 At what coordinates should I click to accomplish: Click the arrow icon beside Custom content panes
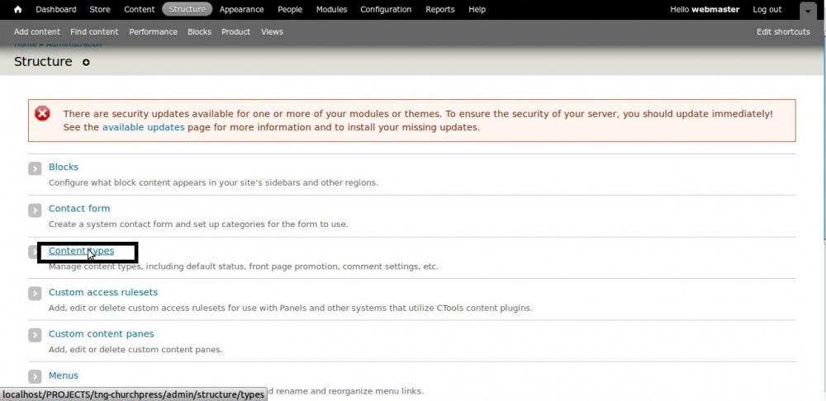(x=35, y=335)
